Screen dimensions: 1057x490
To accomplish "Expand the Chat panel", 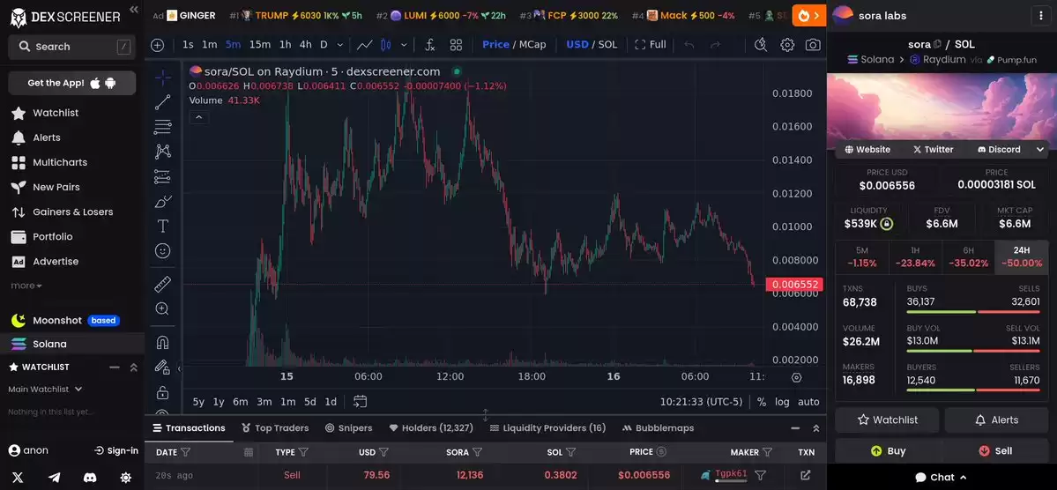I will tap(941, 477).
